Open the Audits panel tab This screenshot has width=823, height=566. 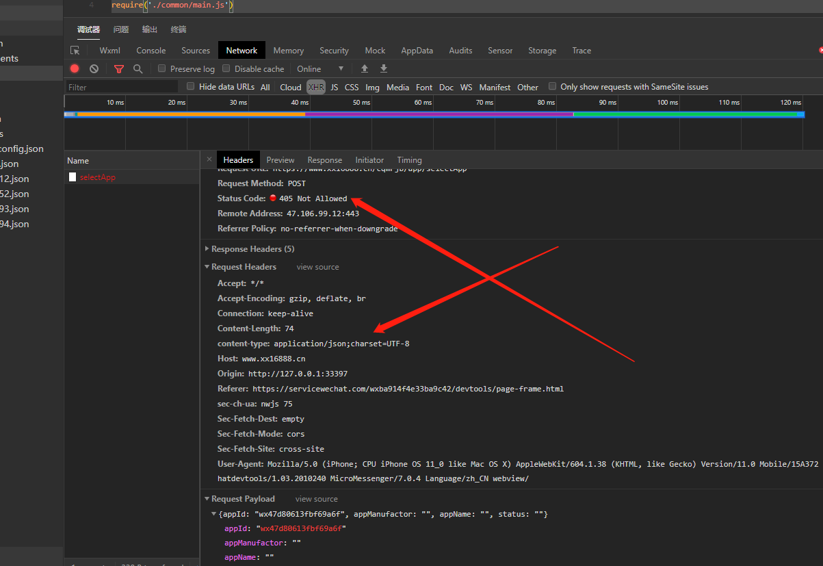[460, 51]
